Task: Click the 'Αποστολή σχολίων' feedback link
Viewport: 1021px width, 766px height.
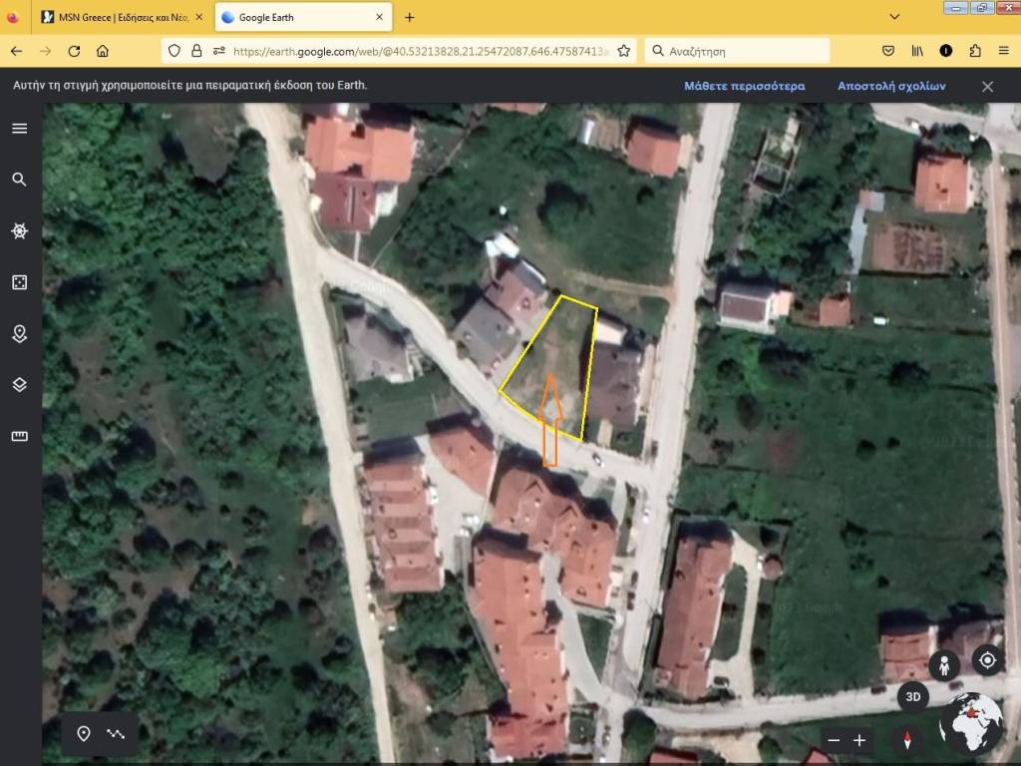Action: (891, 86)
